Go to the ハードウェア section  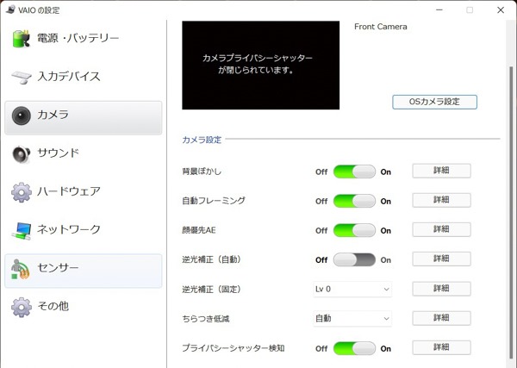[x=84, y=192]
